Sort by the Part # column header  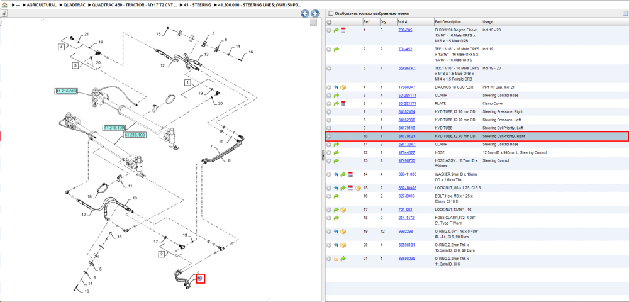point(415,21)
